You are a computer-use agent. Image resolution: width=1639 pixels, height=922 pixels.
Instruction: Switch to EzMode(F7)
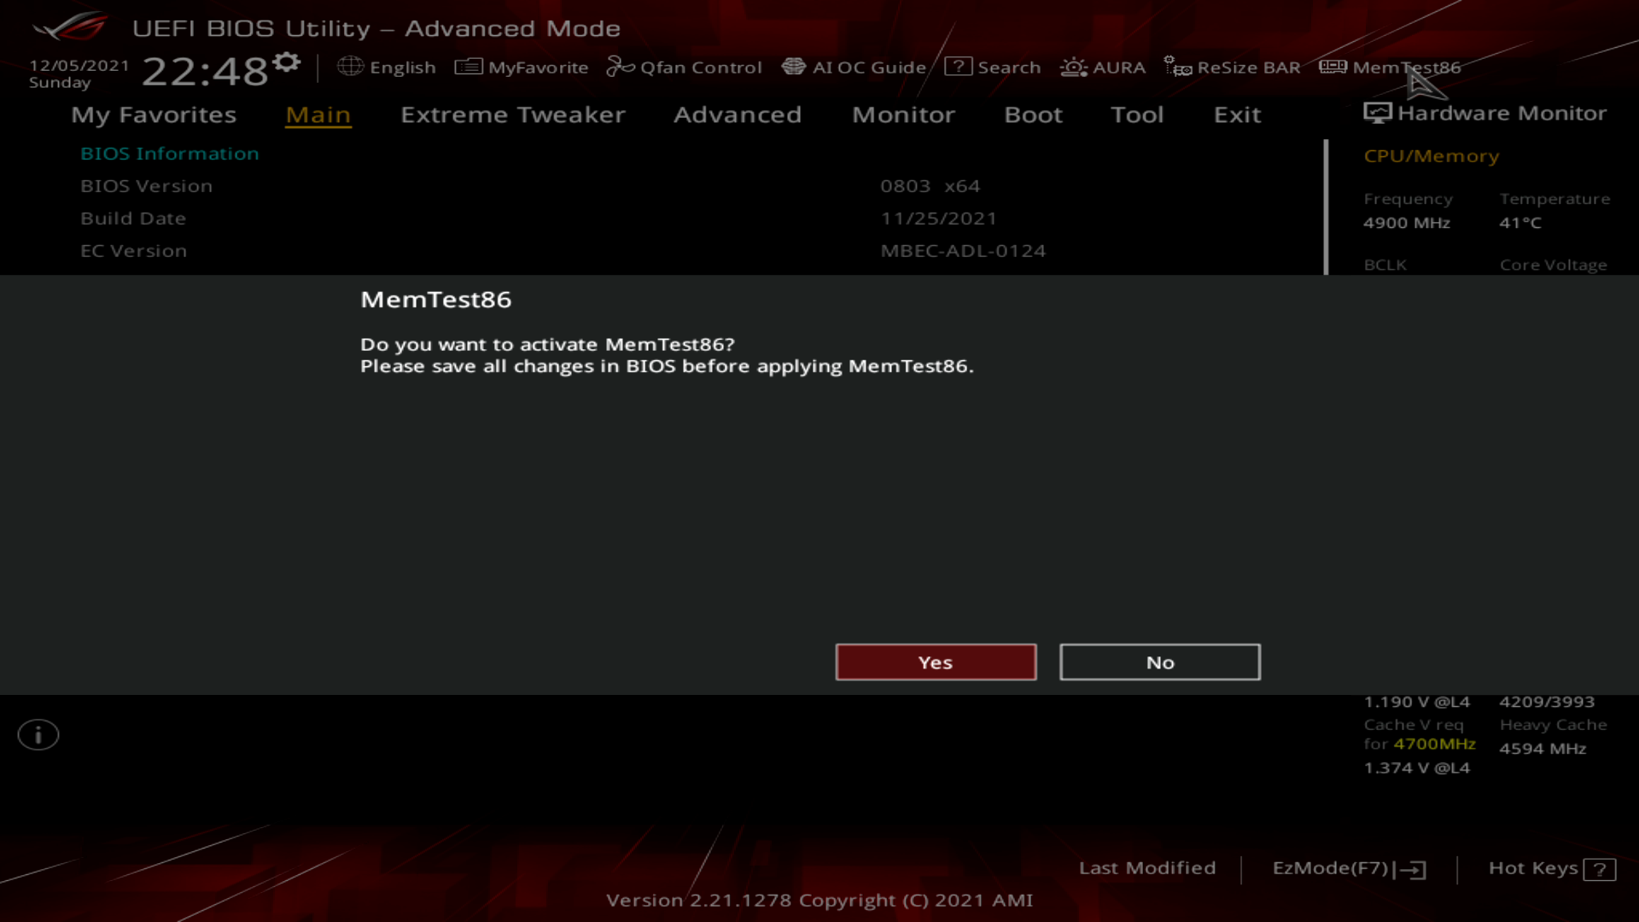(1348, 868)
